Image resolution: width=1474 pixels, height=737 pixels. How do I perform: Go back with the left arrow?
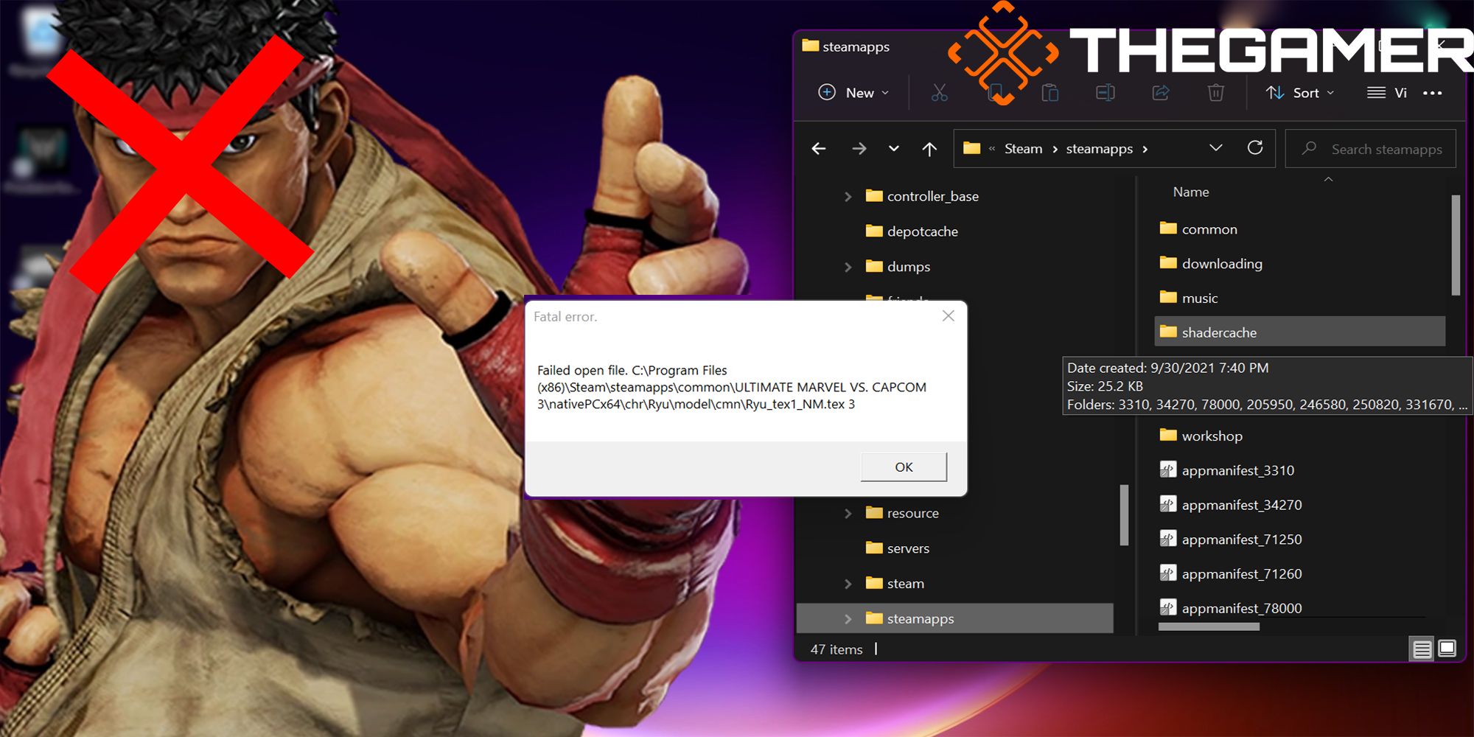819,149
